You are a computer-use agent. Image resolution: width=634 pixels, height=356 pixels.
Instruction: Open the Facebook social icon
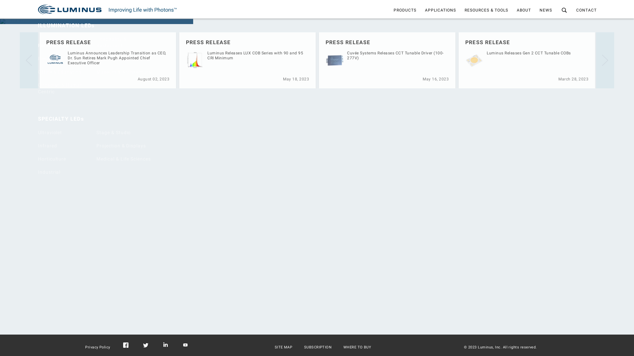pyautogui.click(x=126, y=345)
